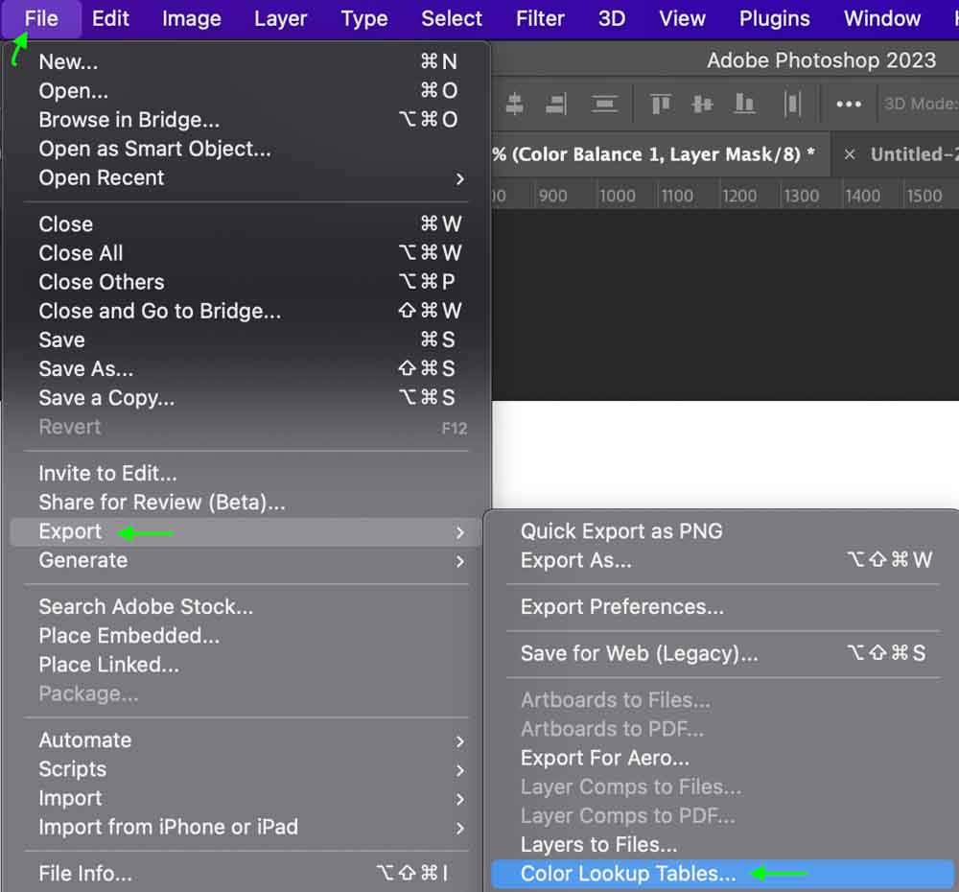Screen dimensions: 959x892
Task: Close the Untitled-2 document tab
Action: 849,154
